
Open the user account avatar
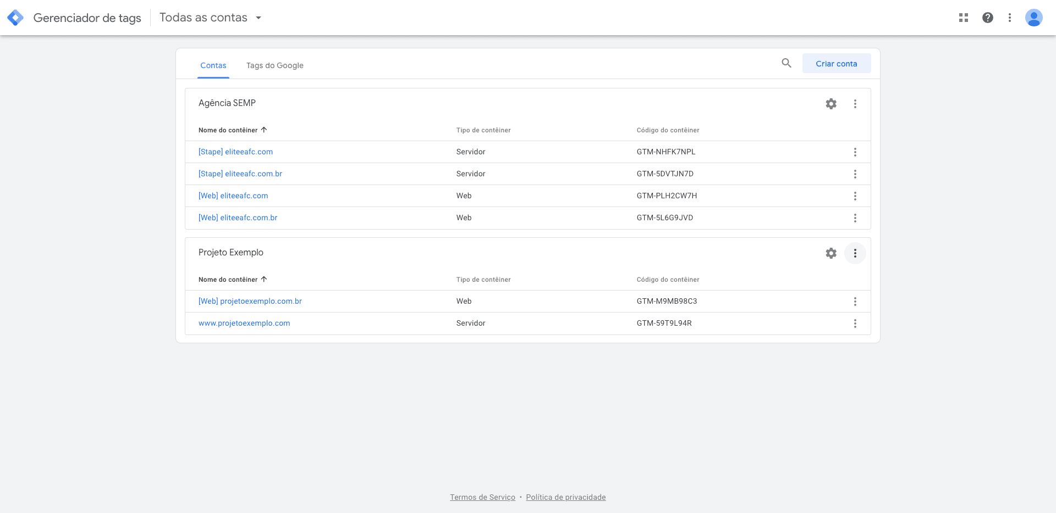click(1034, 18)
